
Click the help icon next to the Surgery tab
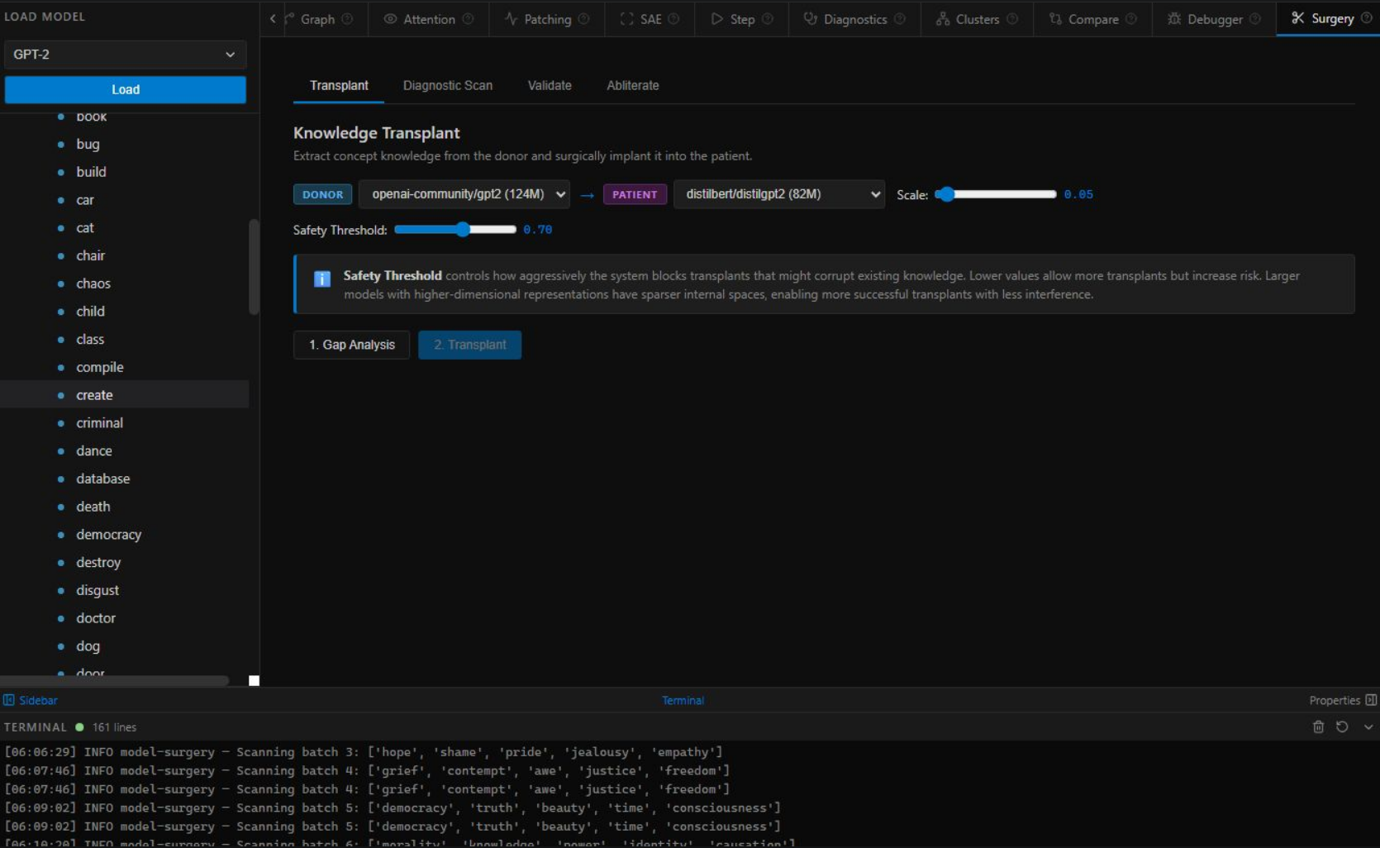tap(1366, 18)
